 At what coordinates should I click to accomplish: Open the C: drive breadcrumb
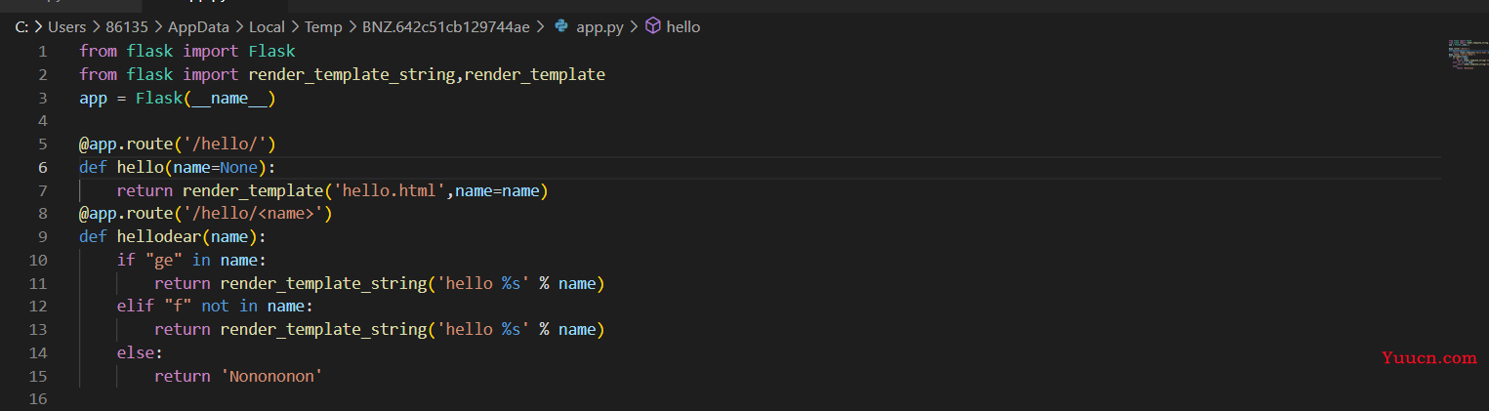tap(21, 26)
